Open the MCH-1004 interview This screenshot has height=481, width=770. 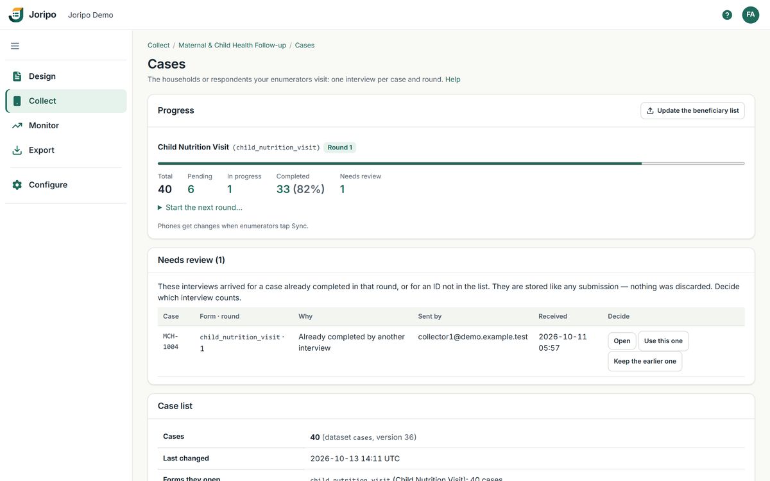pyautogui.click(x=622, y=341)
